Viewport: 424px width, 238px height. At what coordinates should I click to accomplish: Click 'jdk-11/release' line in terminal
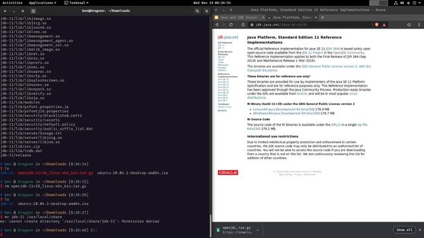tap(16, 155)
